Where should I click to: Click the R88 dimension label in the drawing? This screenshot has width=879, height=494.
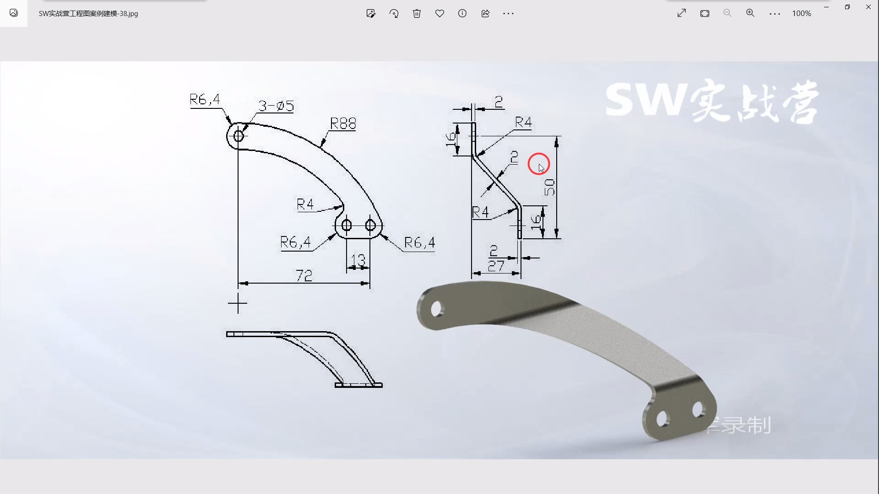(343, 123)
